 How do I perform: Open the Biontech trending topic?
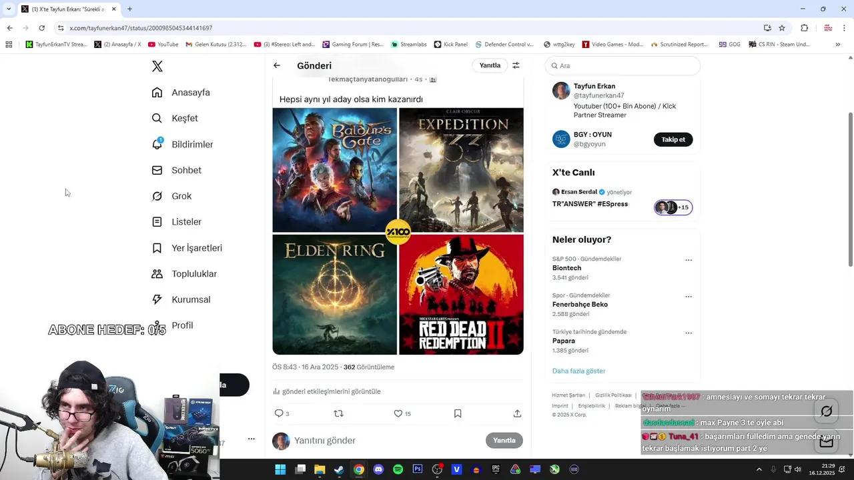[x=566, y=268]
